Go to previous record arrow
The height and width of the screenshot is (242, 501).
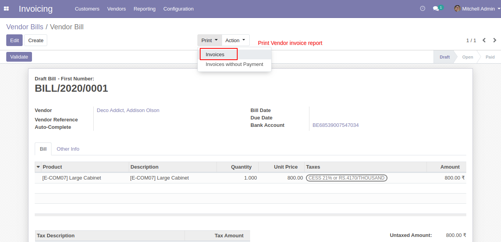(x=484, y=40)
